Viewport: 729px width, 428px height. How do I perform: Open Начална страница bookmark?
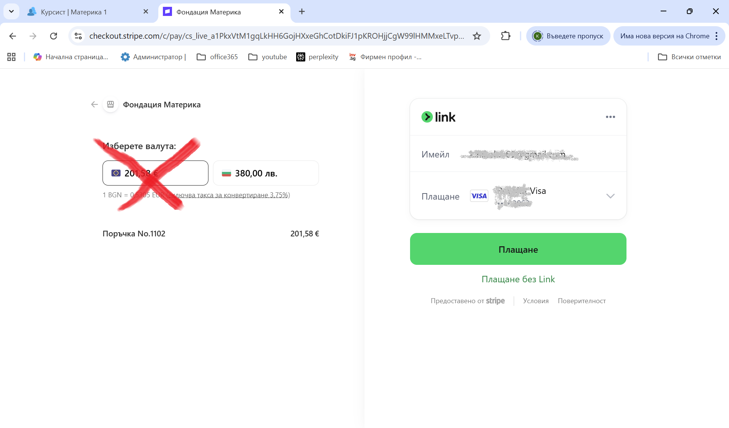[x=71, y=57]
